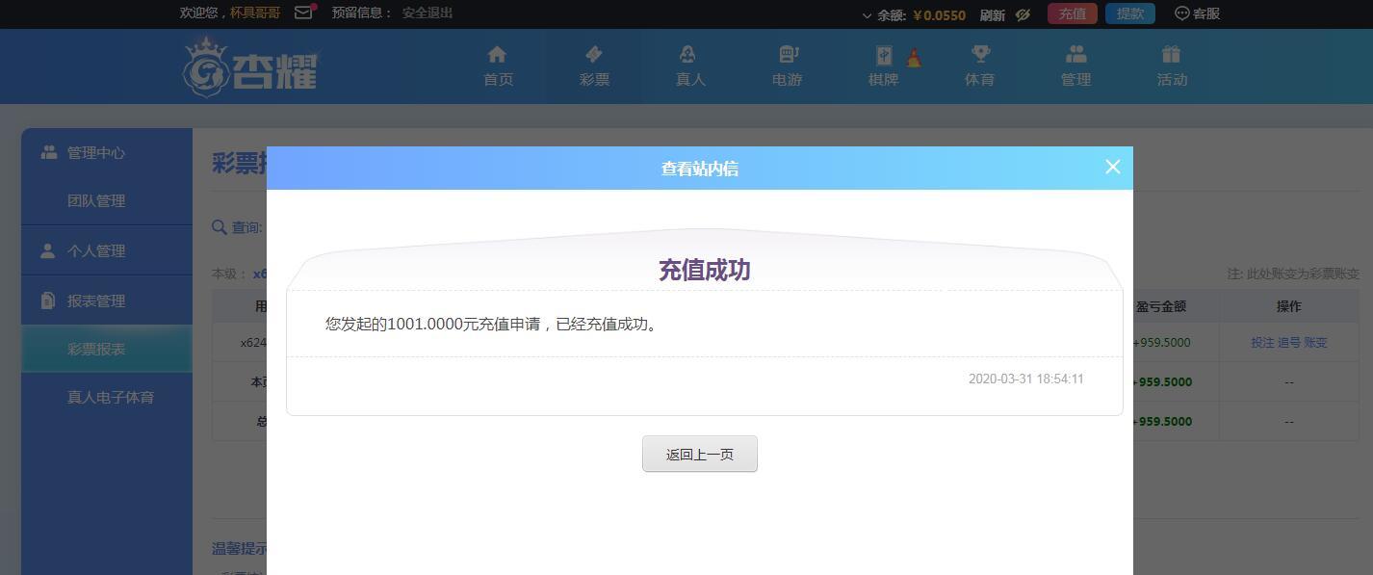Toggle balance visibility eye icon
Image resolution: width=1373 pixels, height=575 pixels.
click(1023, 14)
